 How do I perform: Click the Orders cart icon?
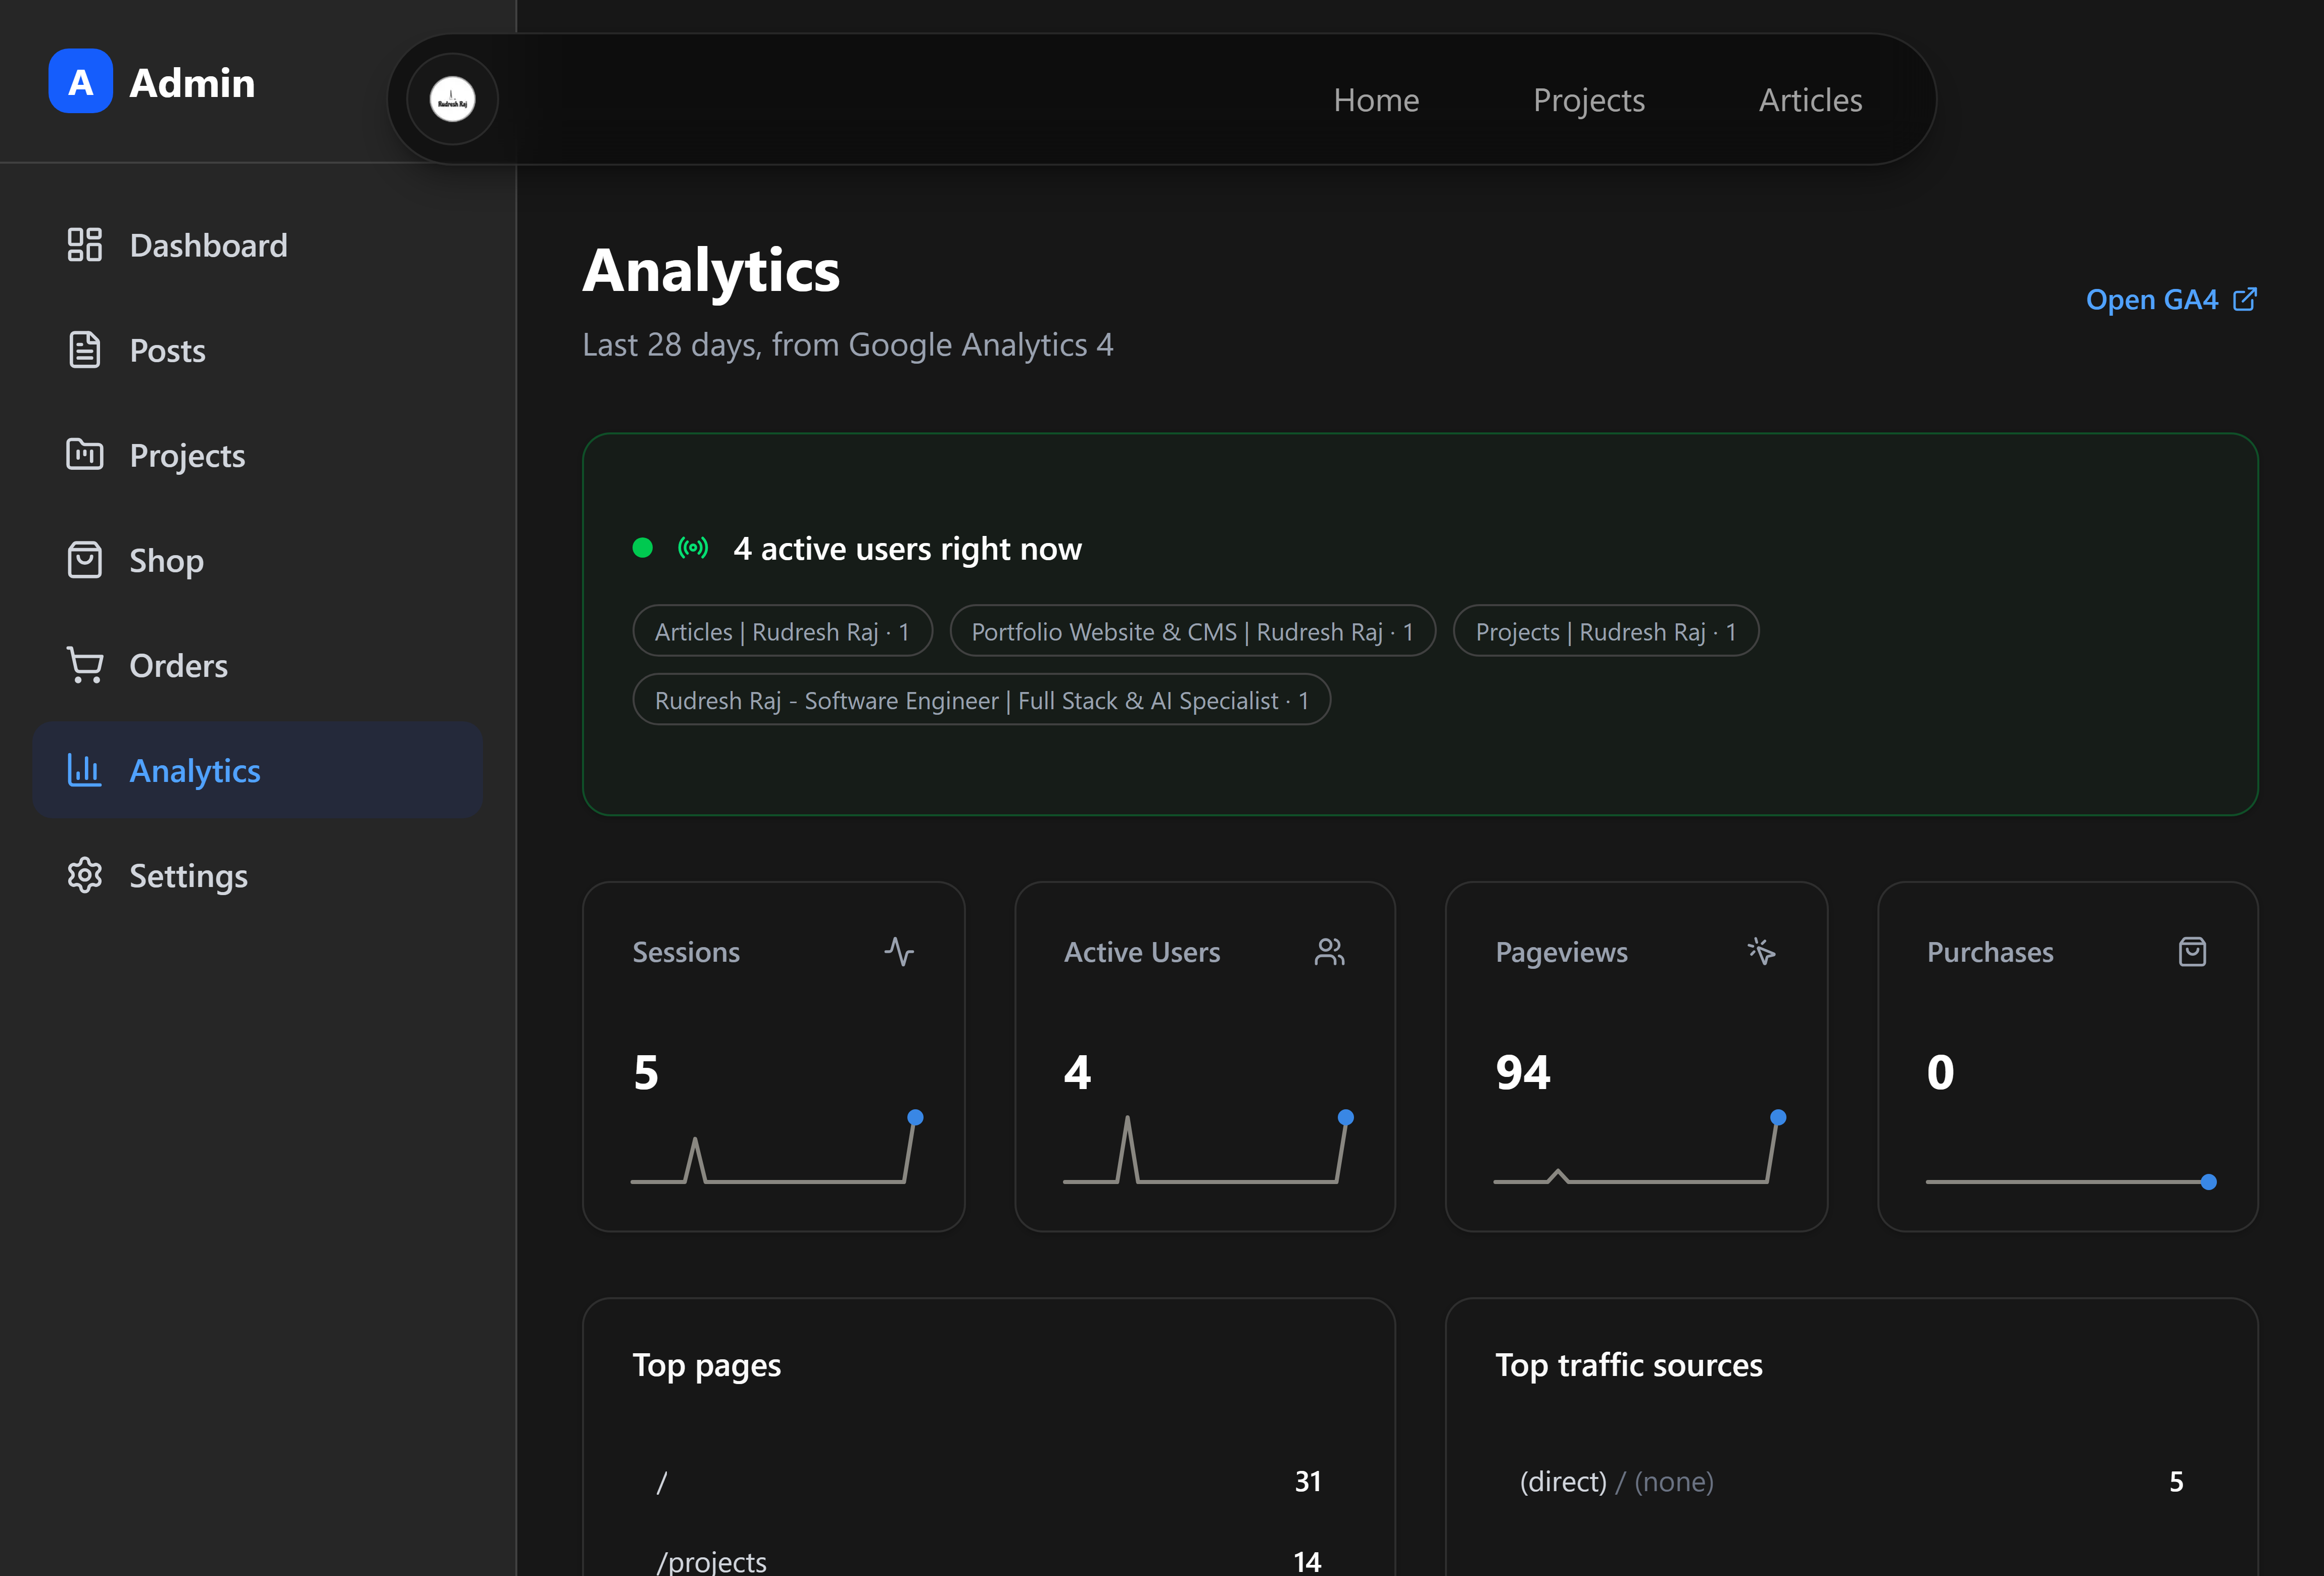84,665
